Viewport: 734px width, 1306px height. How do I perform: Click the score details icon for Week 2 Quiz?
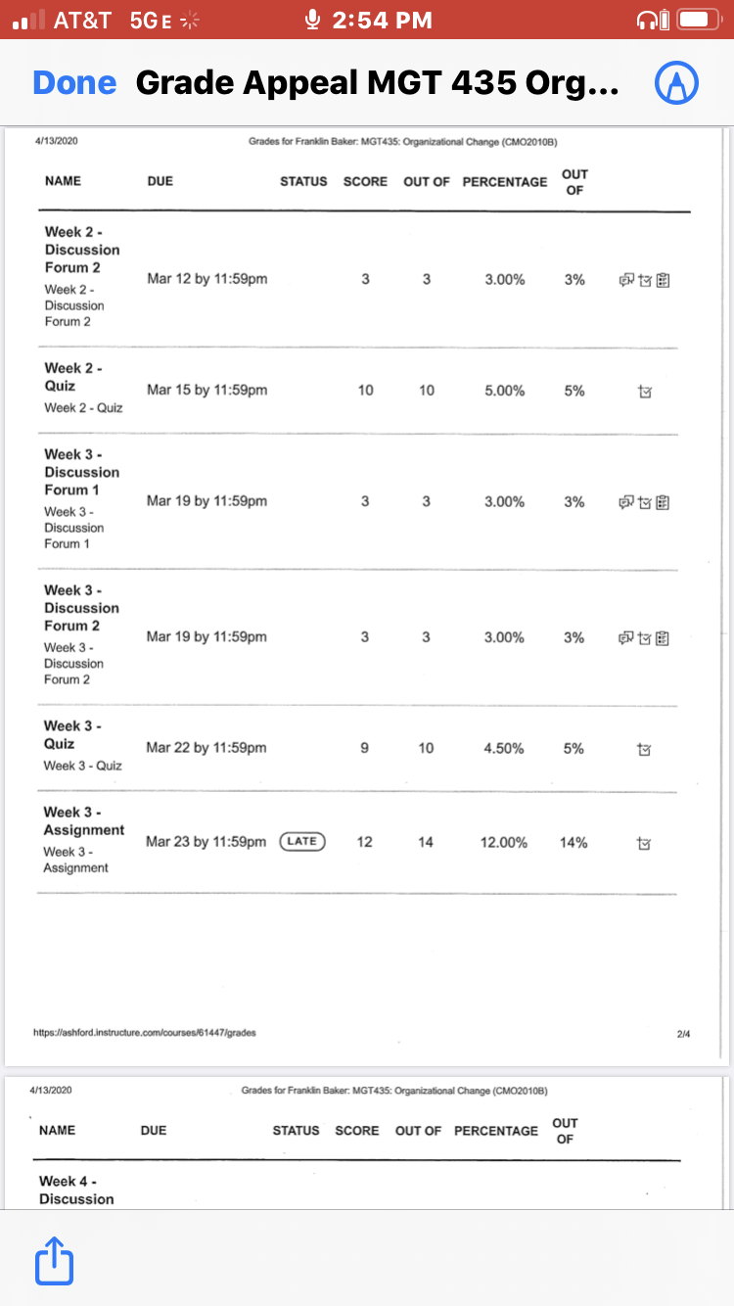pyautogui.click(x=644, y=391)
